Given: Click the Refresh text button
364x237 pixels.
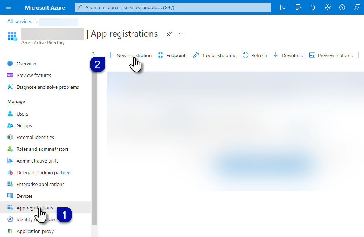Looking at the screenshot, I should click(259, 55).
